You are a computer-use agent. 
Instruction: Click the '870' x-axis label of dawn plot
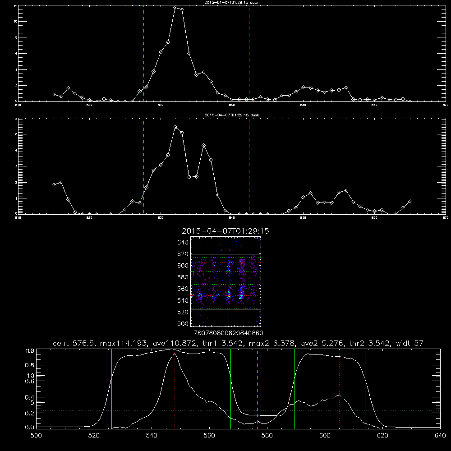[446, 105]
